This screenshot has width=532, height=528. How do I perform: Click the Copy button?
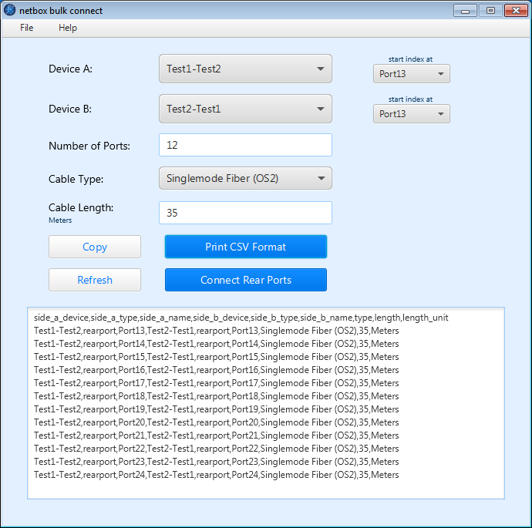pyautogui.click(x=95, y=247)
